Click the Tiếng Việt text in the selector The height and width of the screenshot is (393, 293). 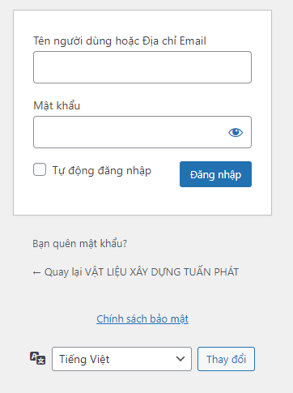pos(84,359)
